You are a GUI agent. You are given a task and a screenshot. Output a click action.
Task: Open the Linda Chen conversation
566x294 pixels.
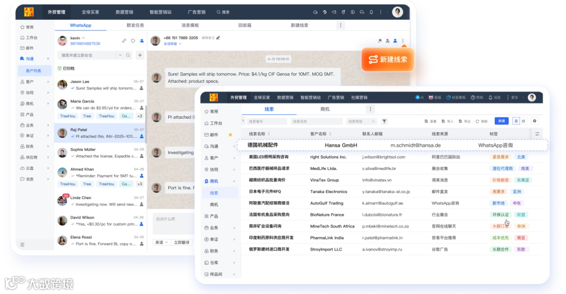(x=101, y=201)
